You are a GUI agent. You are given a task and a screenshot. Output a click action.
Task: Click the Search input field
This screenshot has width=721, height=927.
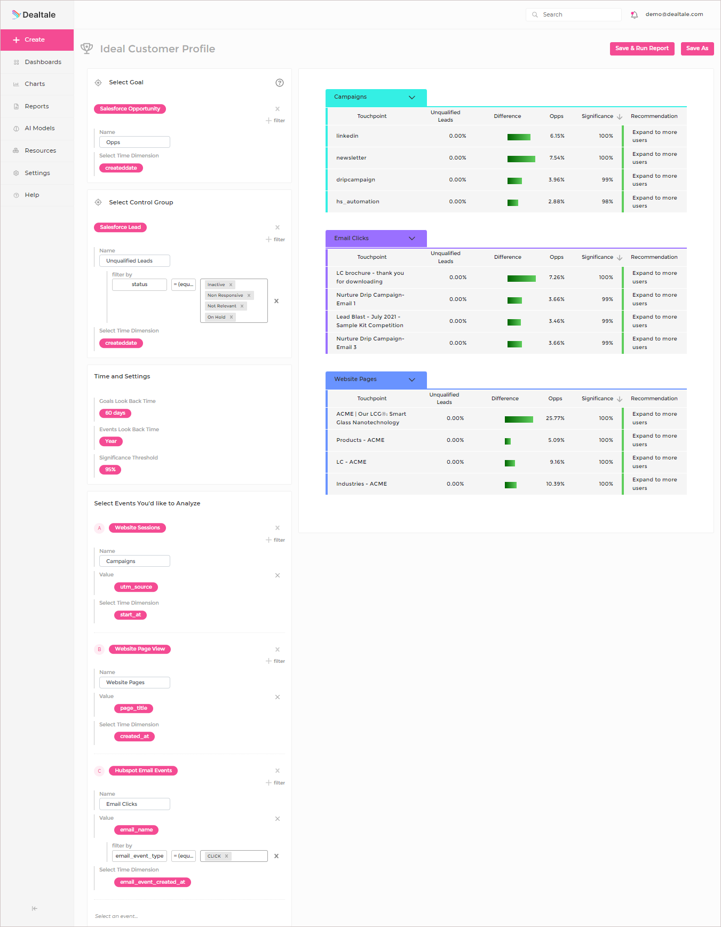tap(574, 15)
